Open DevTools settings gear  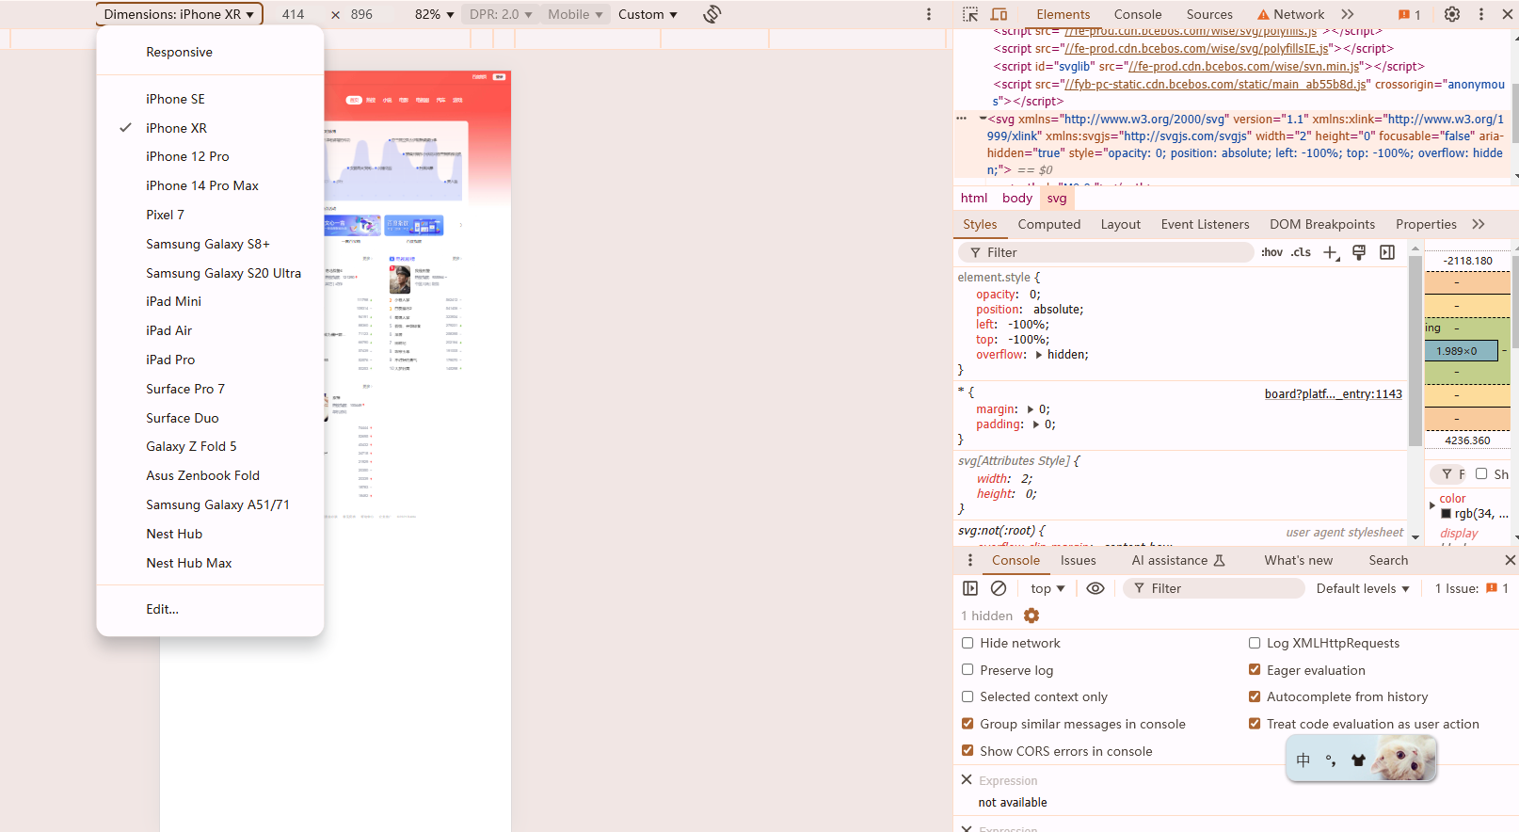coord(1452,14)
